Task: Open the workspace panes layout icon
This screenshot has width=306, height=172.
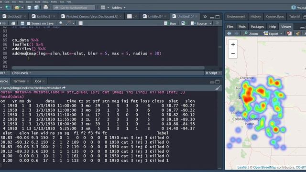Action: click(103, 8)
